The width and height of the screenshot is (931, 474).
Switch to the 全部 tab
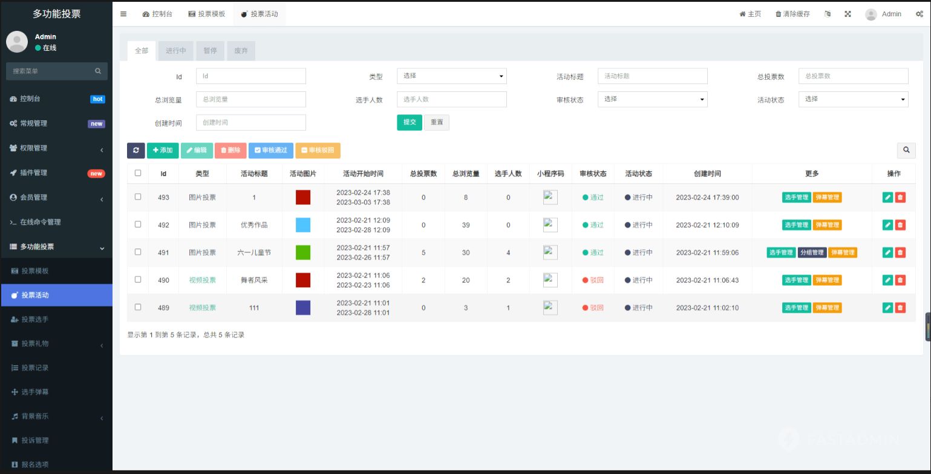[x=142, y=51]
